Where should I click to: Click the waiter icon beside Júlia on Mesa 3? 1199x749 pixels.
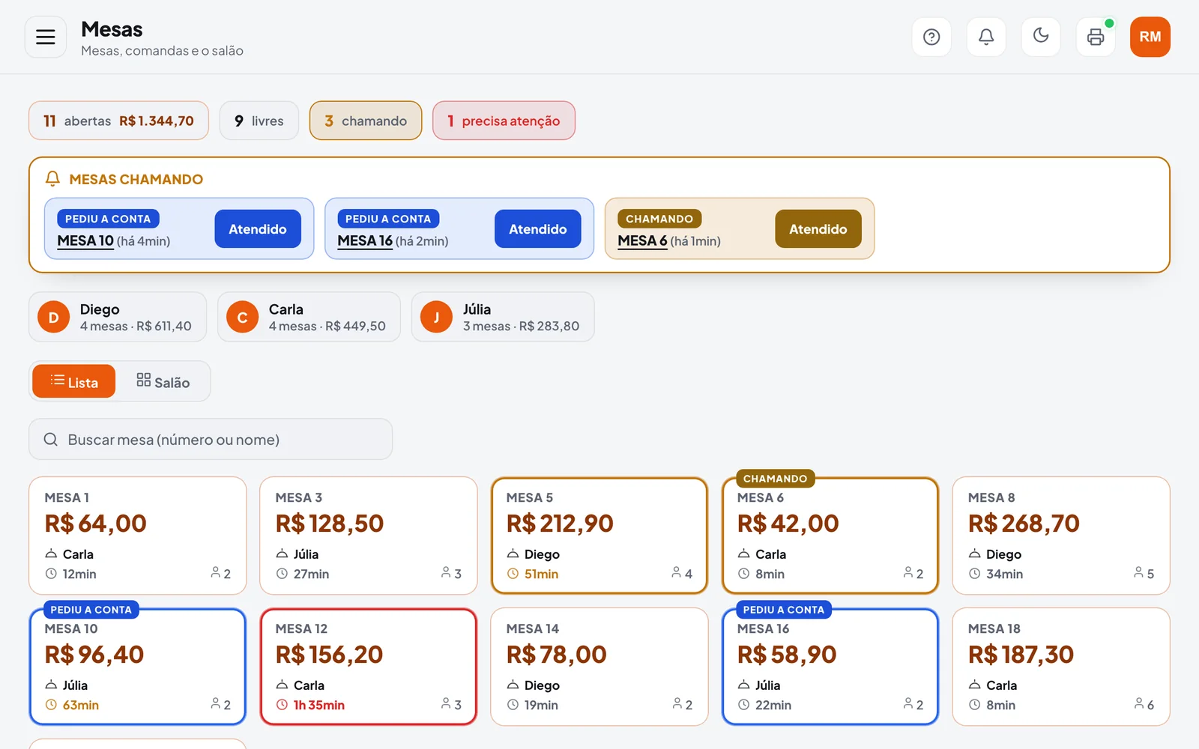[x=282, y=554]
